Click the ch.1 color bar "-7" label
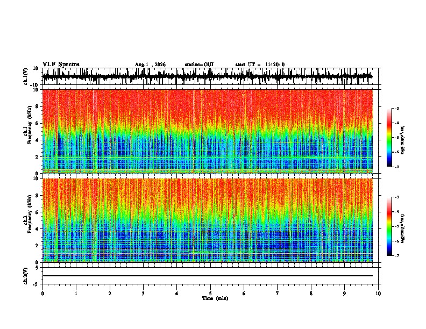 coord(396,167)
